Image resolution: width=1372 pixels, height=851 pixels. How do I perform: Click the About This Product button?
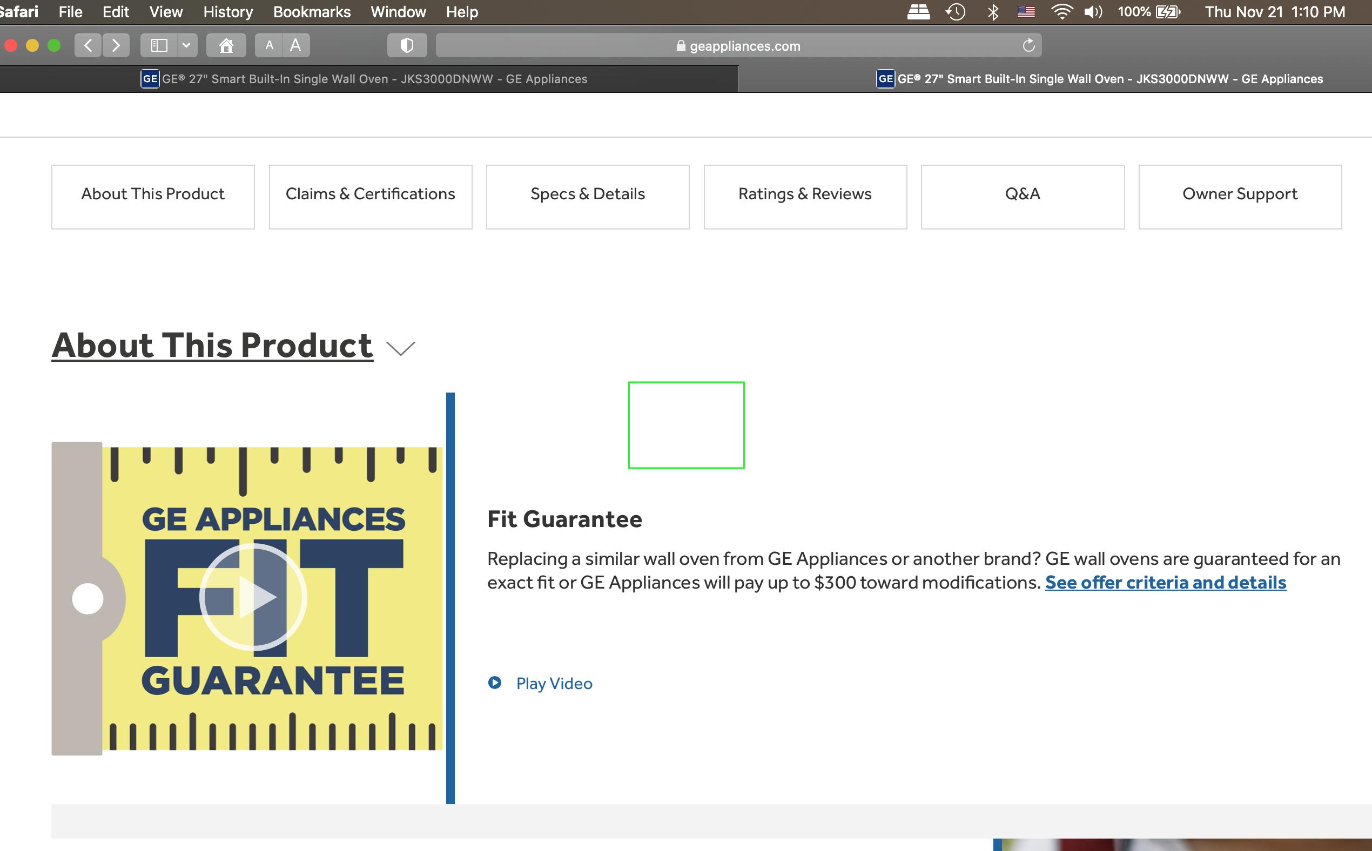click(x=153, y=197)
